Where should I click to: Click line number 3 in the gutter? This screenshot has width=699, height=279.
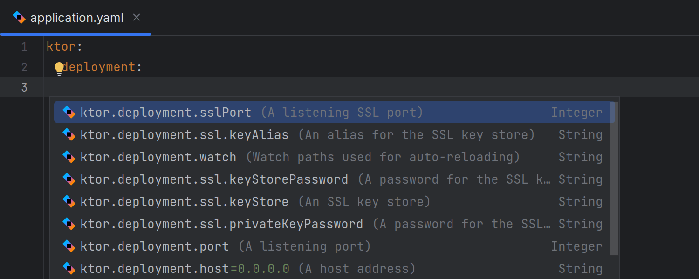24,87
